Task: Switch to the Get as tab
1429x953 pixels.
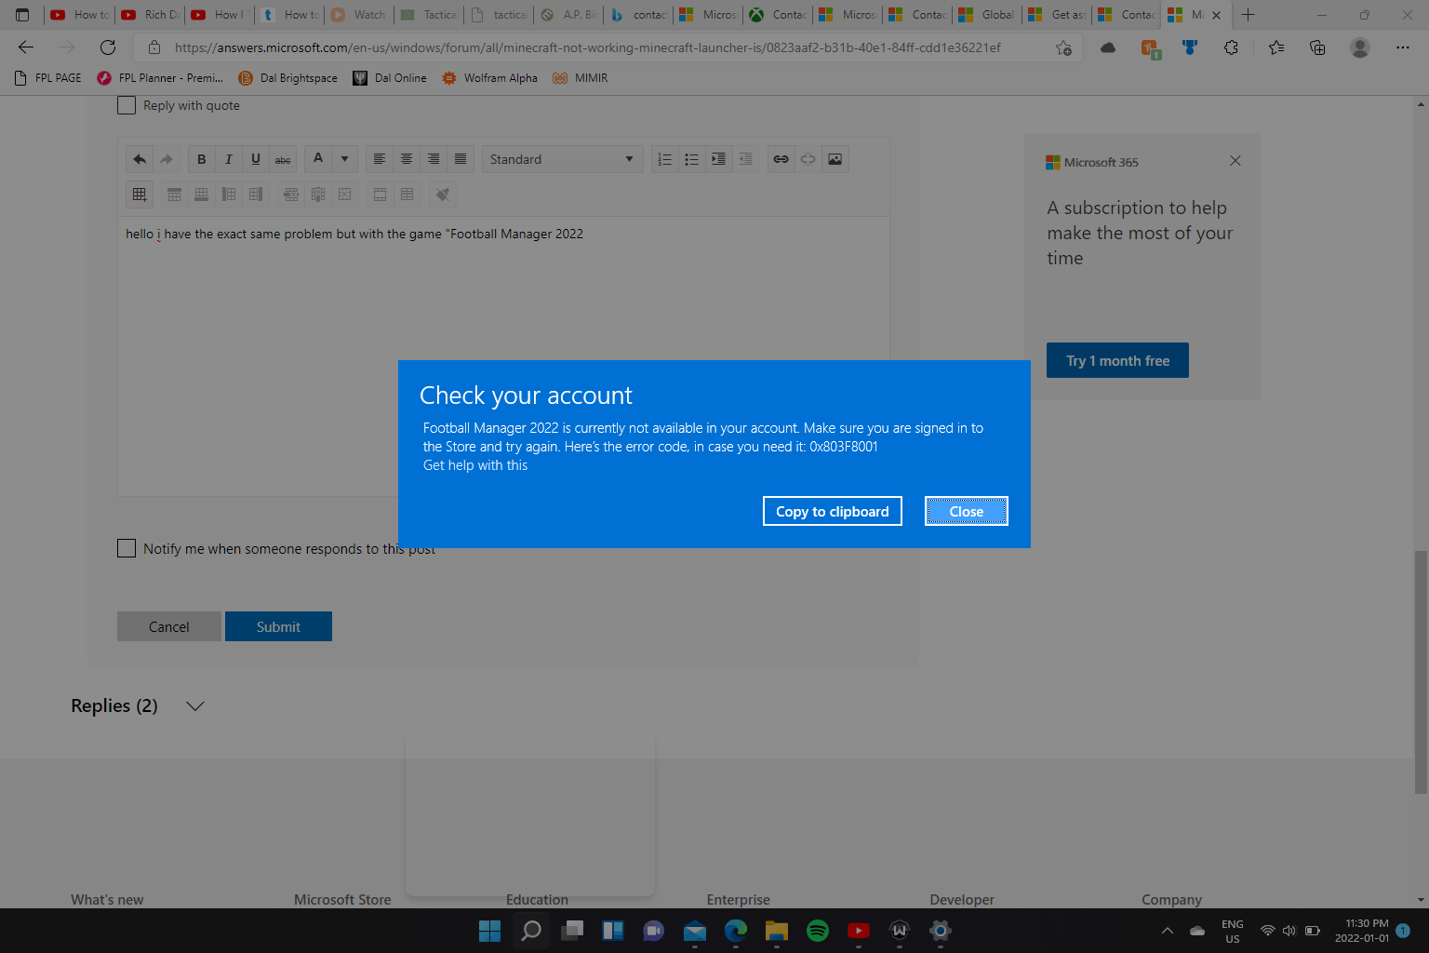Action: pos(1057,15)
